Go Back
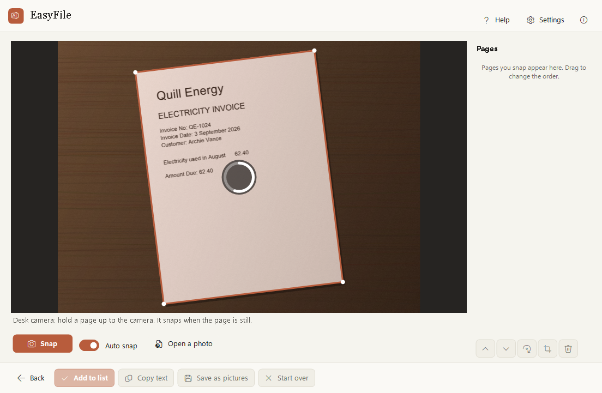The image size is (602, 393). 31,378
